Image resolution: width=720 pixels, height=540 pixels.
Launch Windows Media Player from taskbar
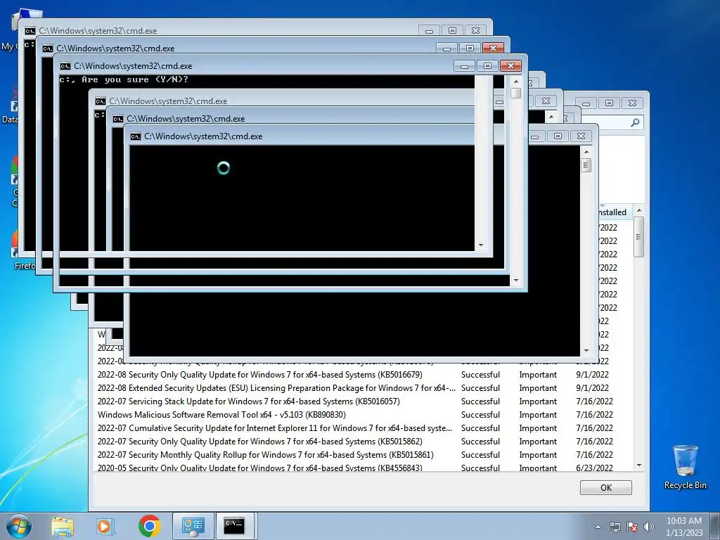coord(105,526)
